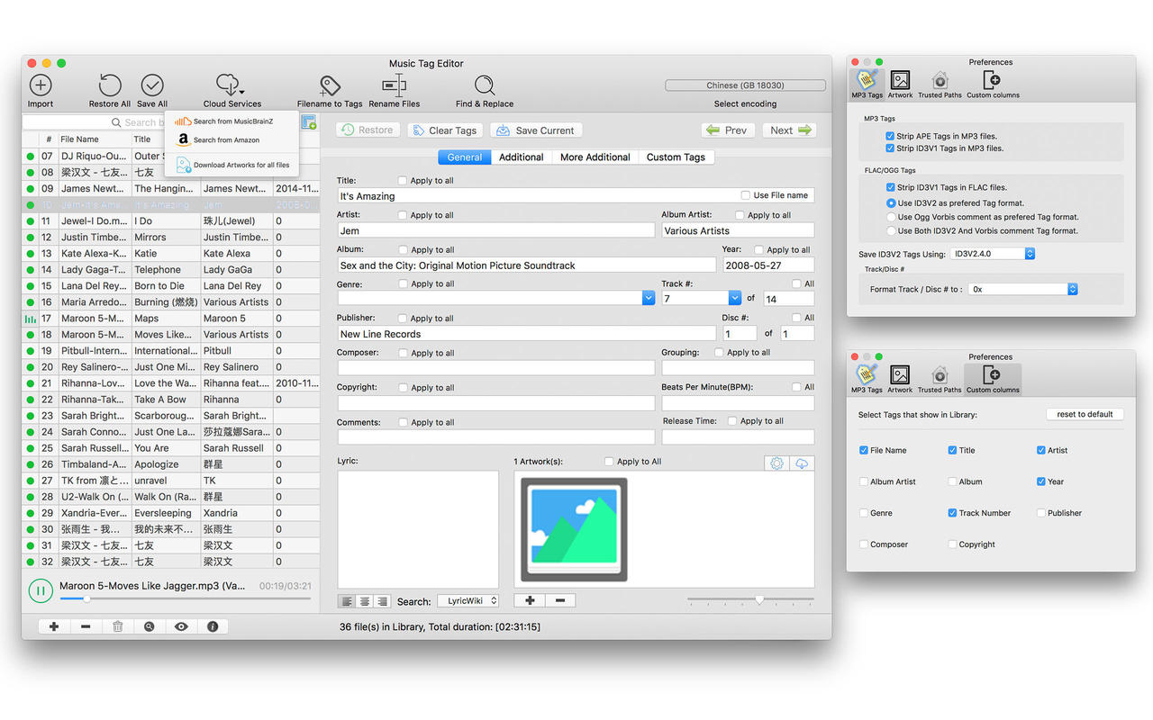This screenshot has height=720, width=1153.
Task: Click the info icon in library bottom bar
Action: point(213,626)
